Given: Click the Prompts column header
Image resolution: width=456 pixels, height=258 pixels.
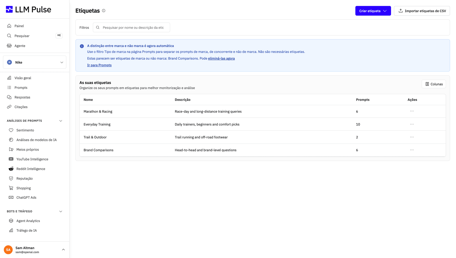Looking at the screenshot, I should pyautogui.click(x=363, y=99).
